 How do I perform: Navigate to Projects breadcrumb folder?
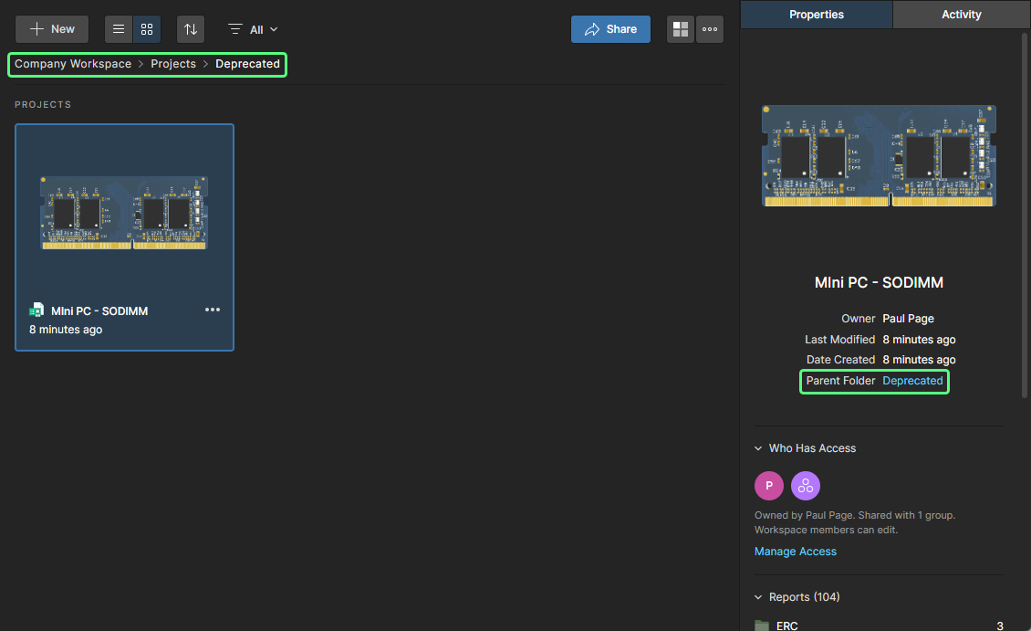173,64
